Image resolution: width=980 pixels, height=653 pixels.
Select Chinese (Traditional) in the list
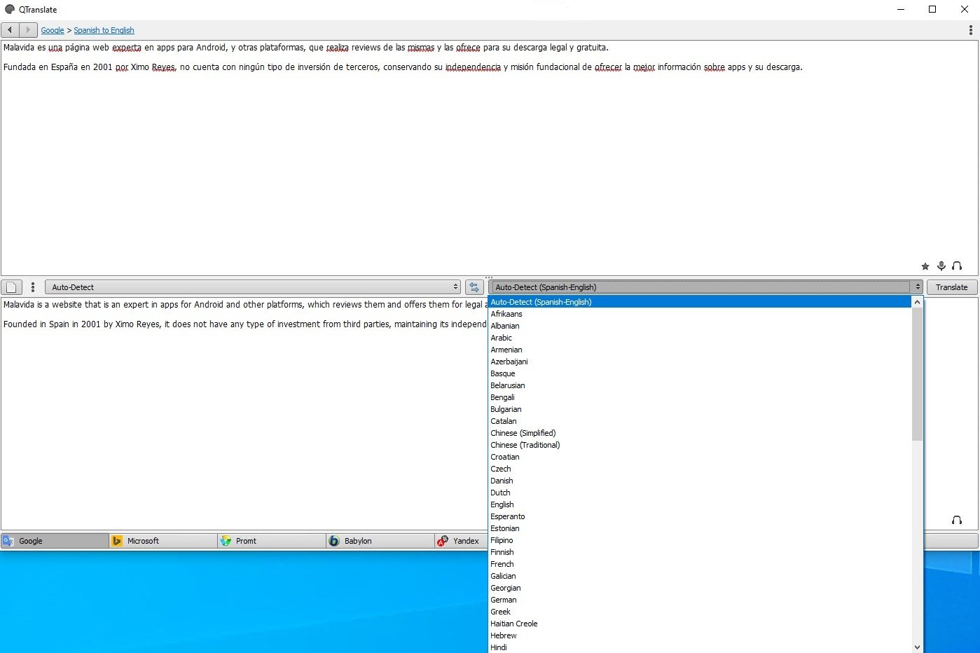(x=700, y=445)
